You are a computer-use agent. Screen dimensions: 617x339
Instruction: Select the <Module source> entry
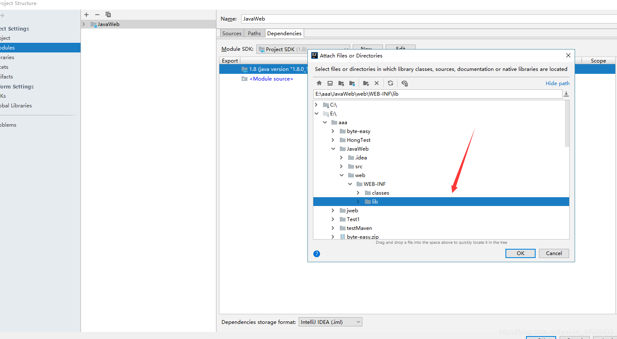pos(271,79)
